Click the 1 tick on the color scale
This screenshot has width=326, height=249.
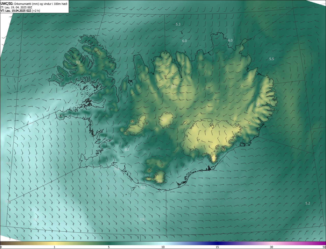(55, 247)
